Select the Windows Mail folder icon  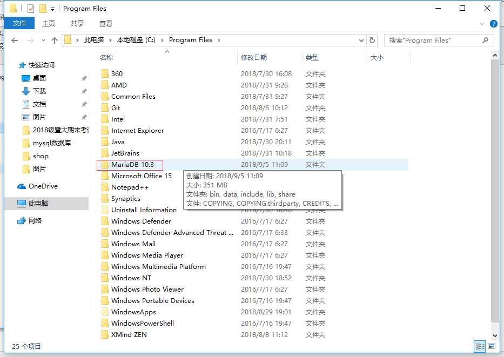[x=105, y=244]
